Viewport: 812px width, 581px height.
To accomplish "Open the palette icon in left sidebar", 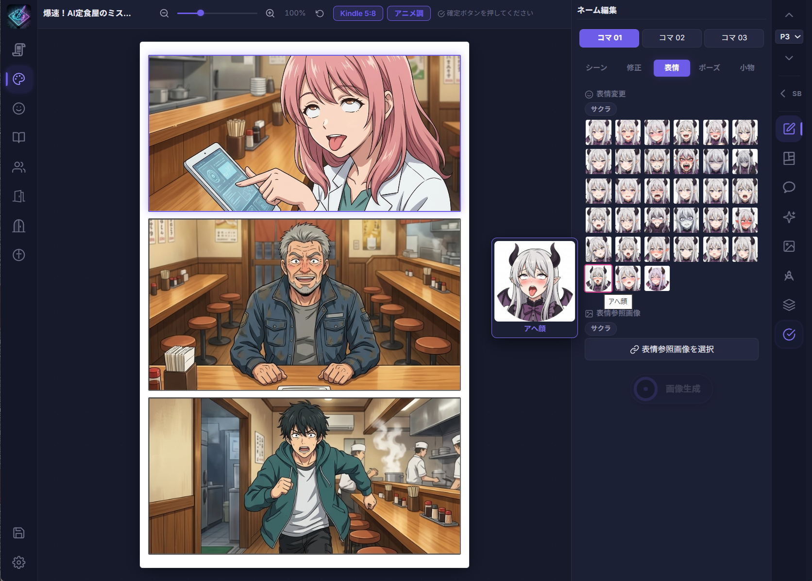I will (x=19, y=79).
